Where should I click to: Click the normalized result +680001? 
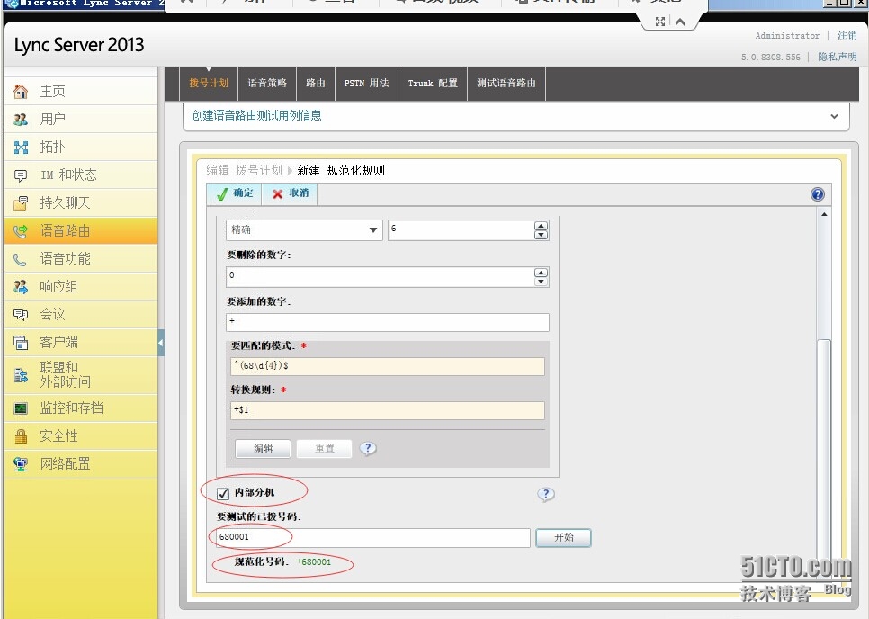[x=314, y=562]
